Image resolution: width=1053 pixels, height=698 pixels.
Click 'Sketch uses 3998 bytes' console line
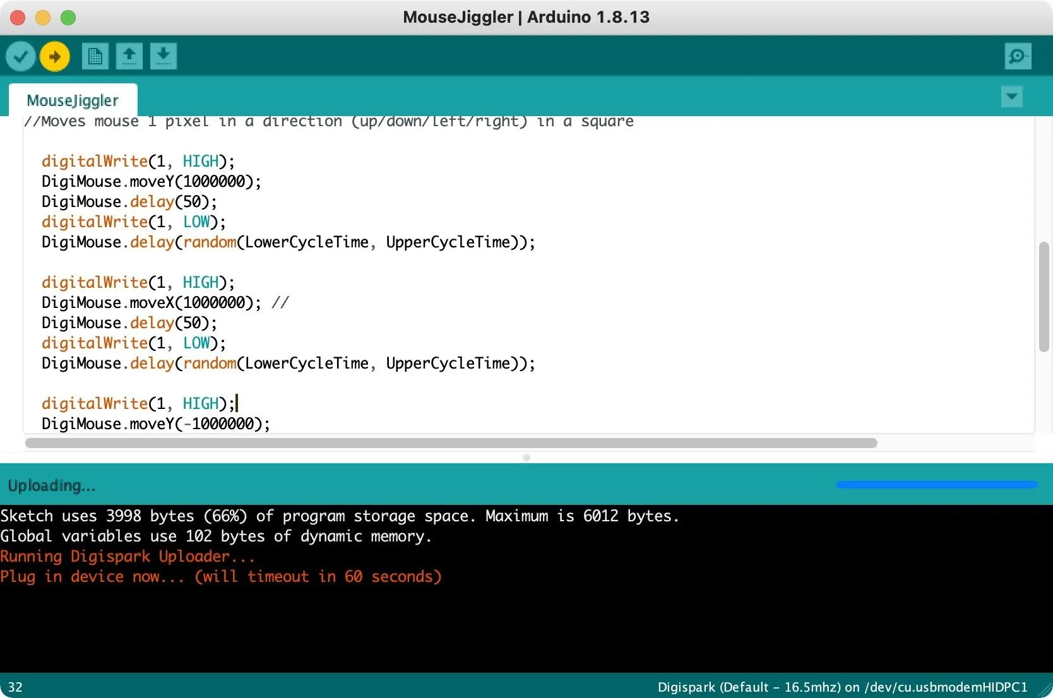point(340,516)
